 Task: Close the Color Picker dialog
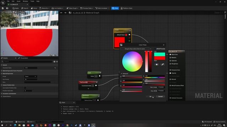coord(164,45)
